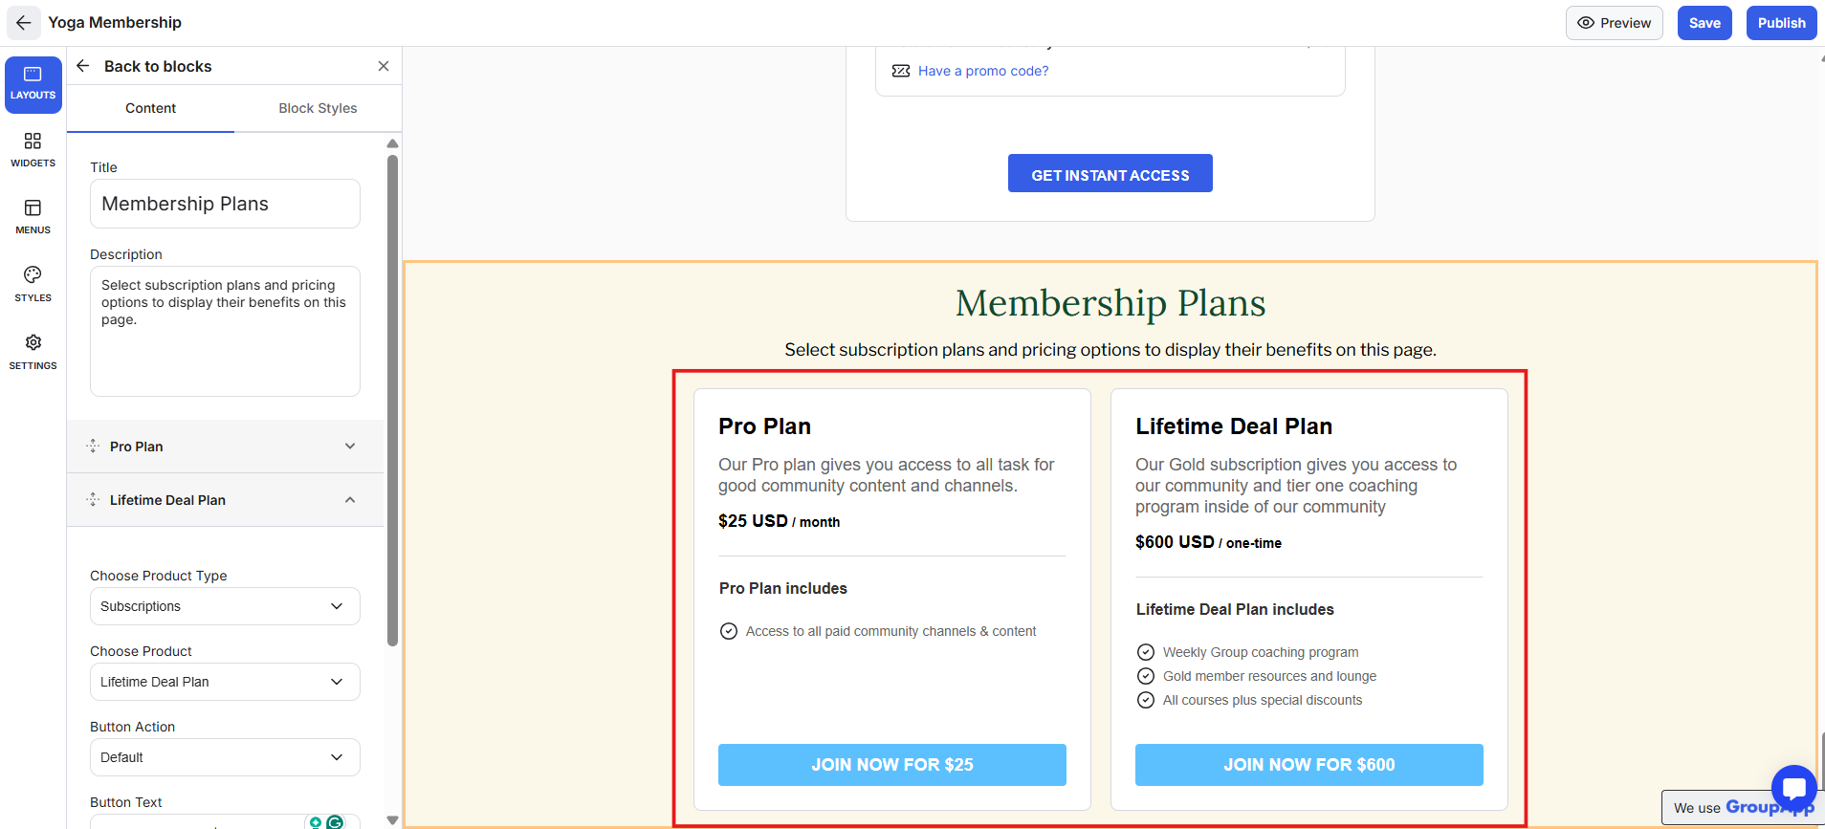The image size is (1825, 829).
Task: Select the Content tab
Action: [150, 108]
